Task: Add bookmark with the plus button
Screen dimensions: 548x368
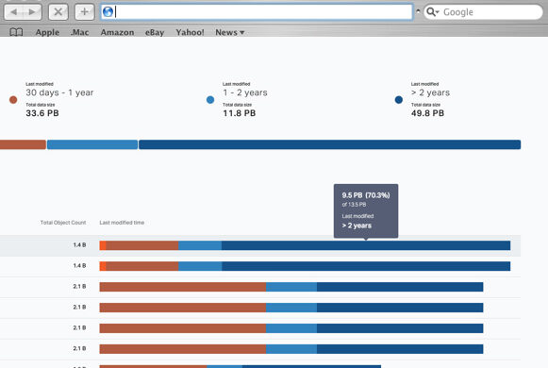Action: click(84, 12)
